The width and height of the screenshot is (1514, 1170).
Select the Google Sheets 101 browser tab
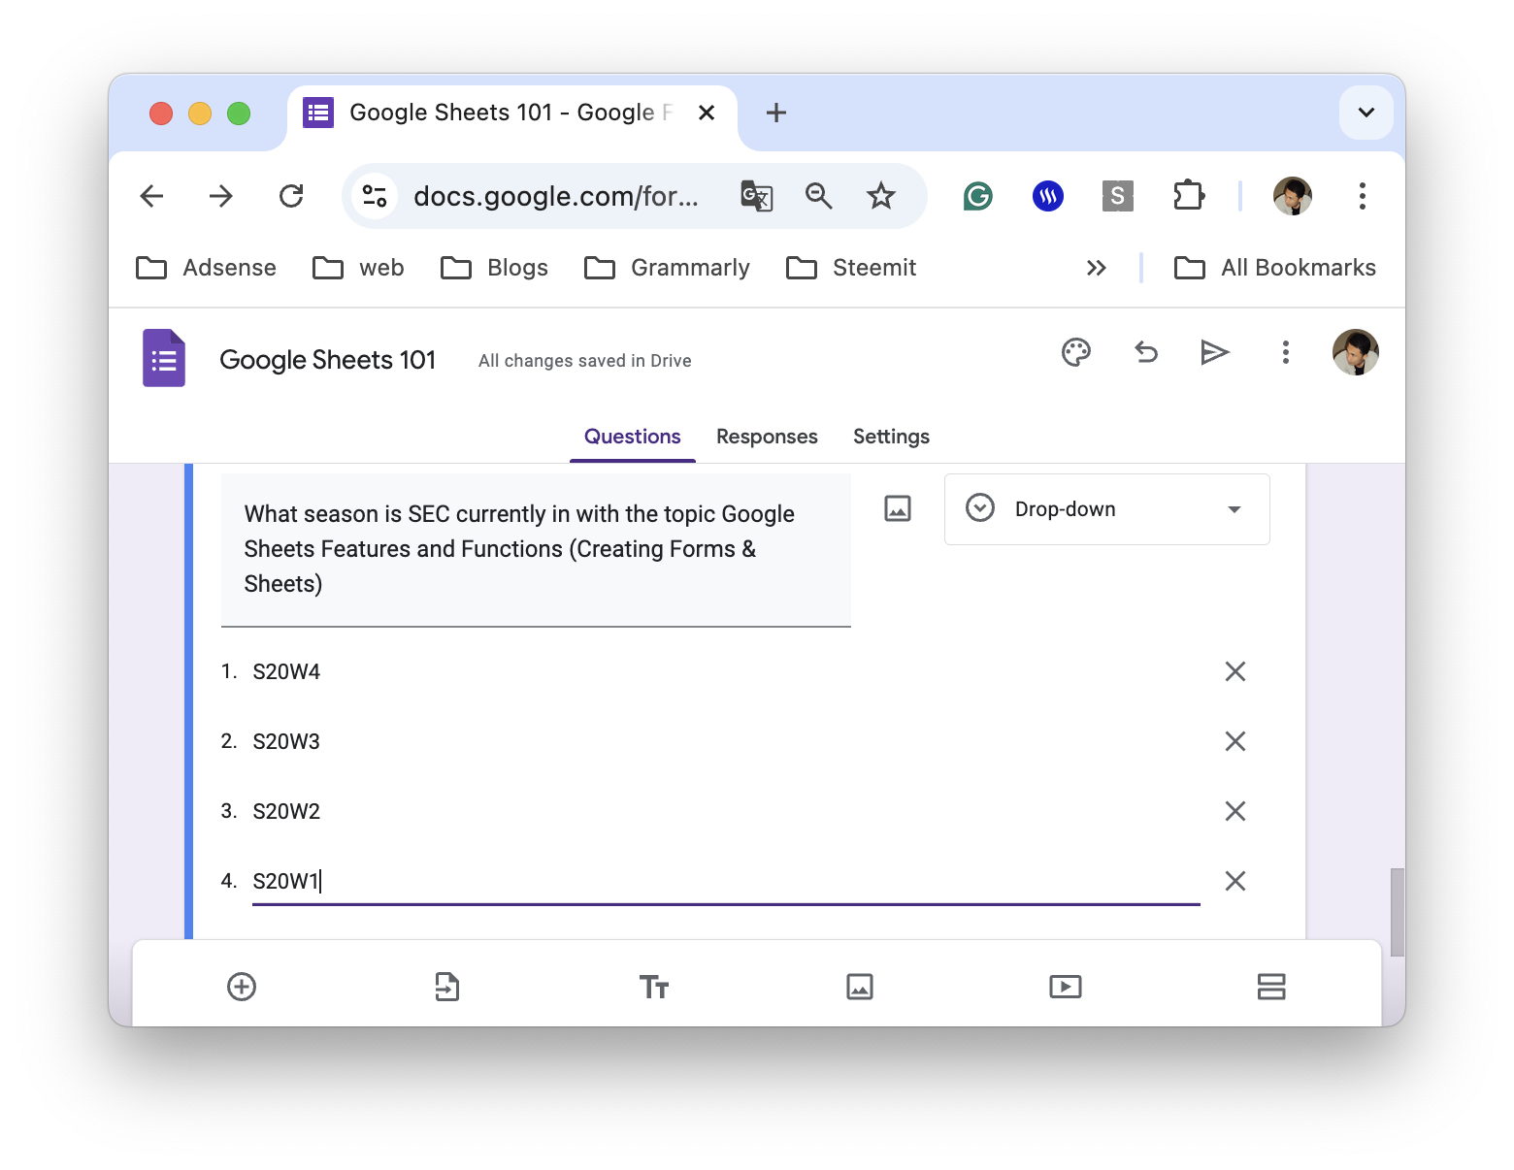[511, 114]
